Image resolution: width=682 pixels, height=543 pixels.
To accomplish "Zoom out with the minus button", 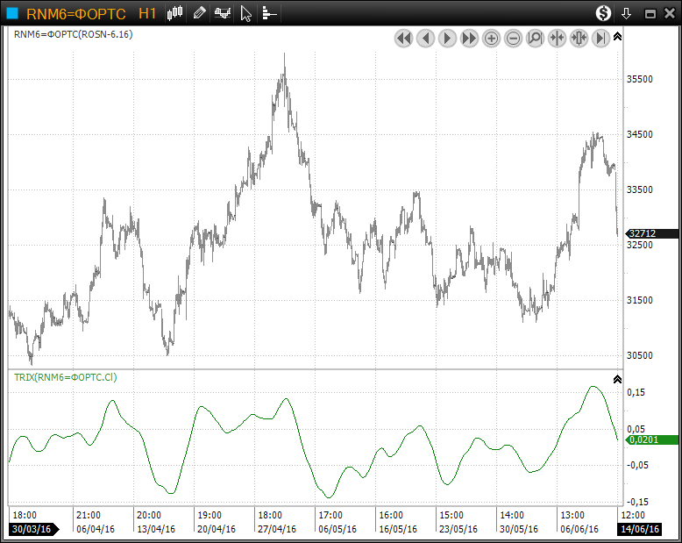I will click(513, 38).
